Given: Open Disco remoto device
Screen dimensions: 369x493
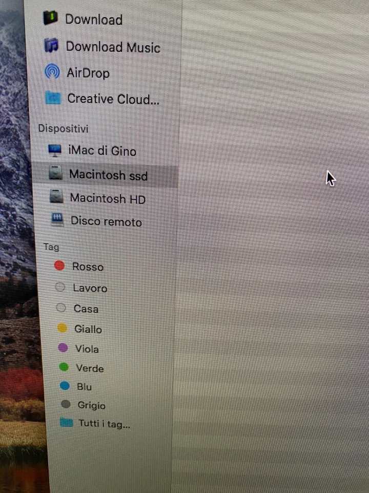Looking at the screenshot, I should coord(106,221).
